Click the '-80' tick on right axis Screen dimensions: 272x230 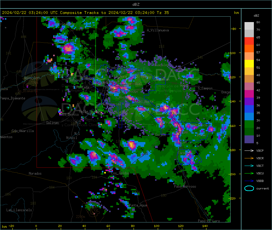point(234,29)
